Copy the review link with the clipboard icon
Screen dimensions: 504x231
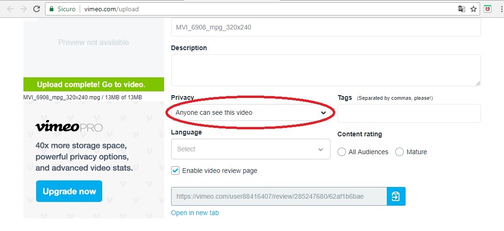click(396, 196)
